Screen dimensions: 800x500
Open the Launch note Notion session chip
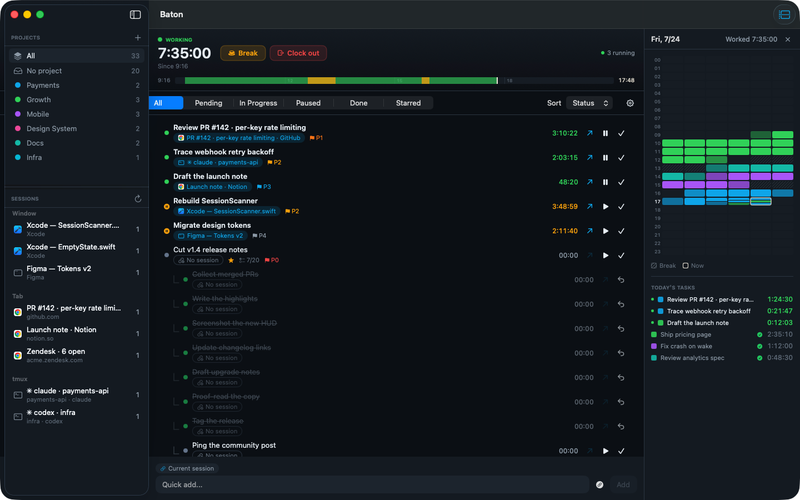click(212, 187)
